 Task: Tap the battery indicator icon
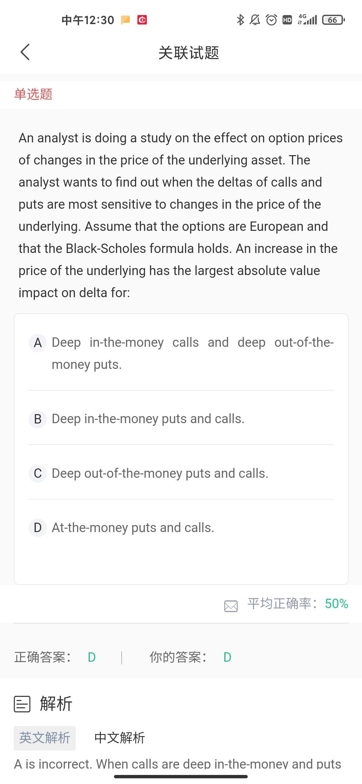(x=333, y=20)
